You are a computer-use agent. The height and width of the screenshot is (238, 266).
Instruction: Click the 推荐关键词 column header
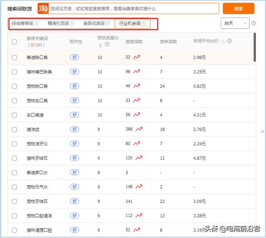pyautogui.click(x=37, y=39)
